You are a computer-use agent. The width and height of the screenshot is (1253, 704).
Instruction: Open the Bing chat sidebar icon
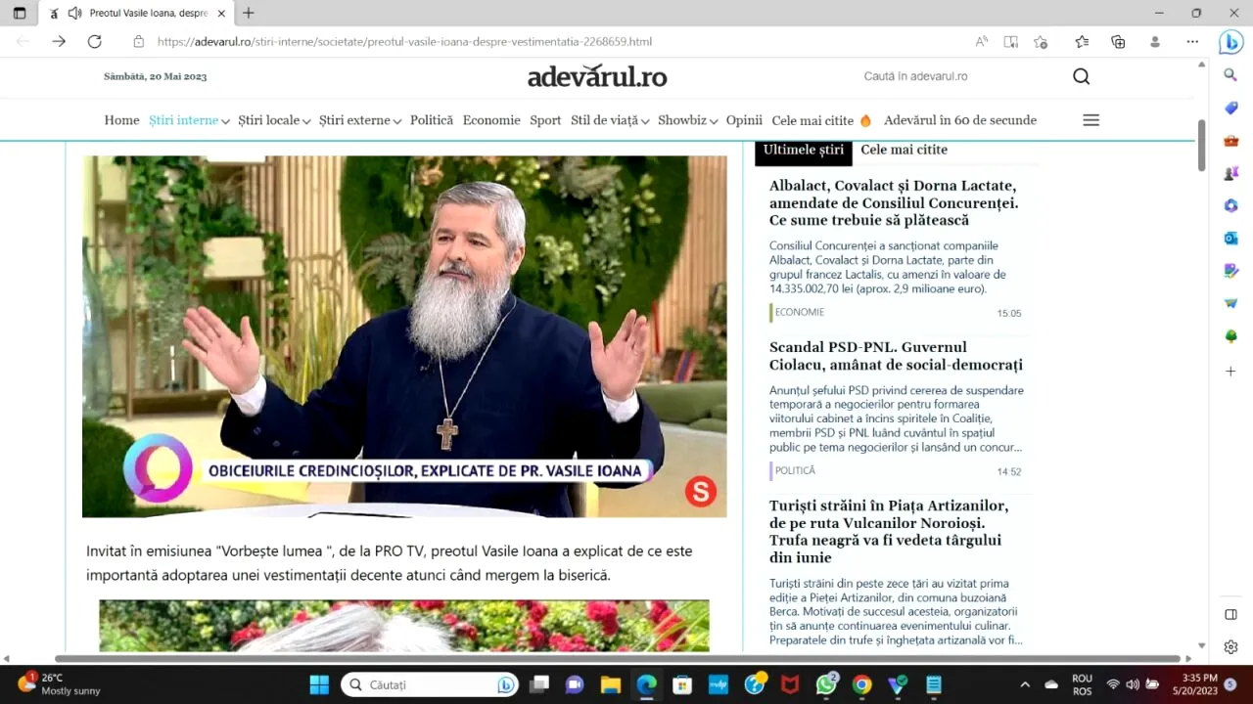1230,42
